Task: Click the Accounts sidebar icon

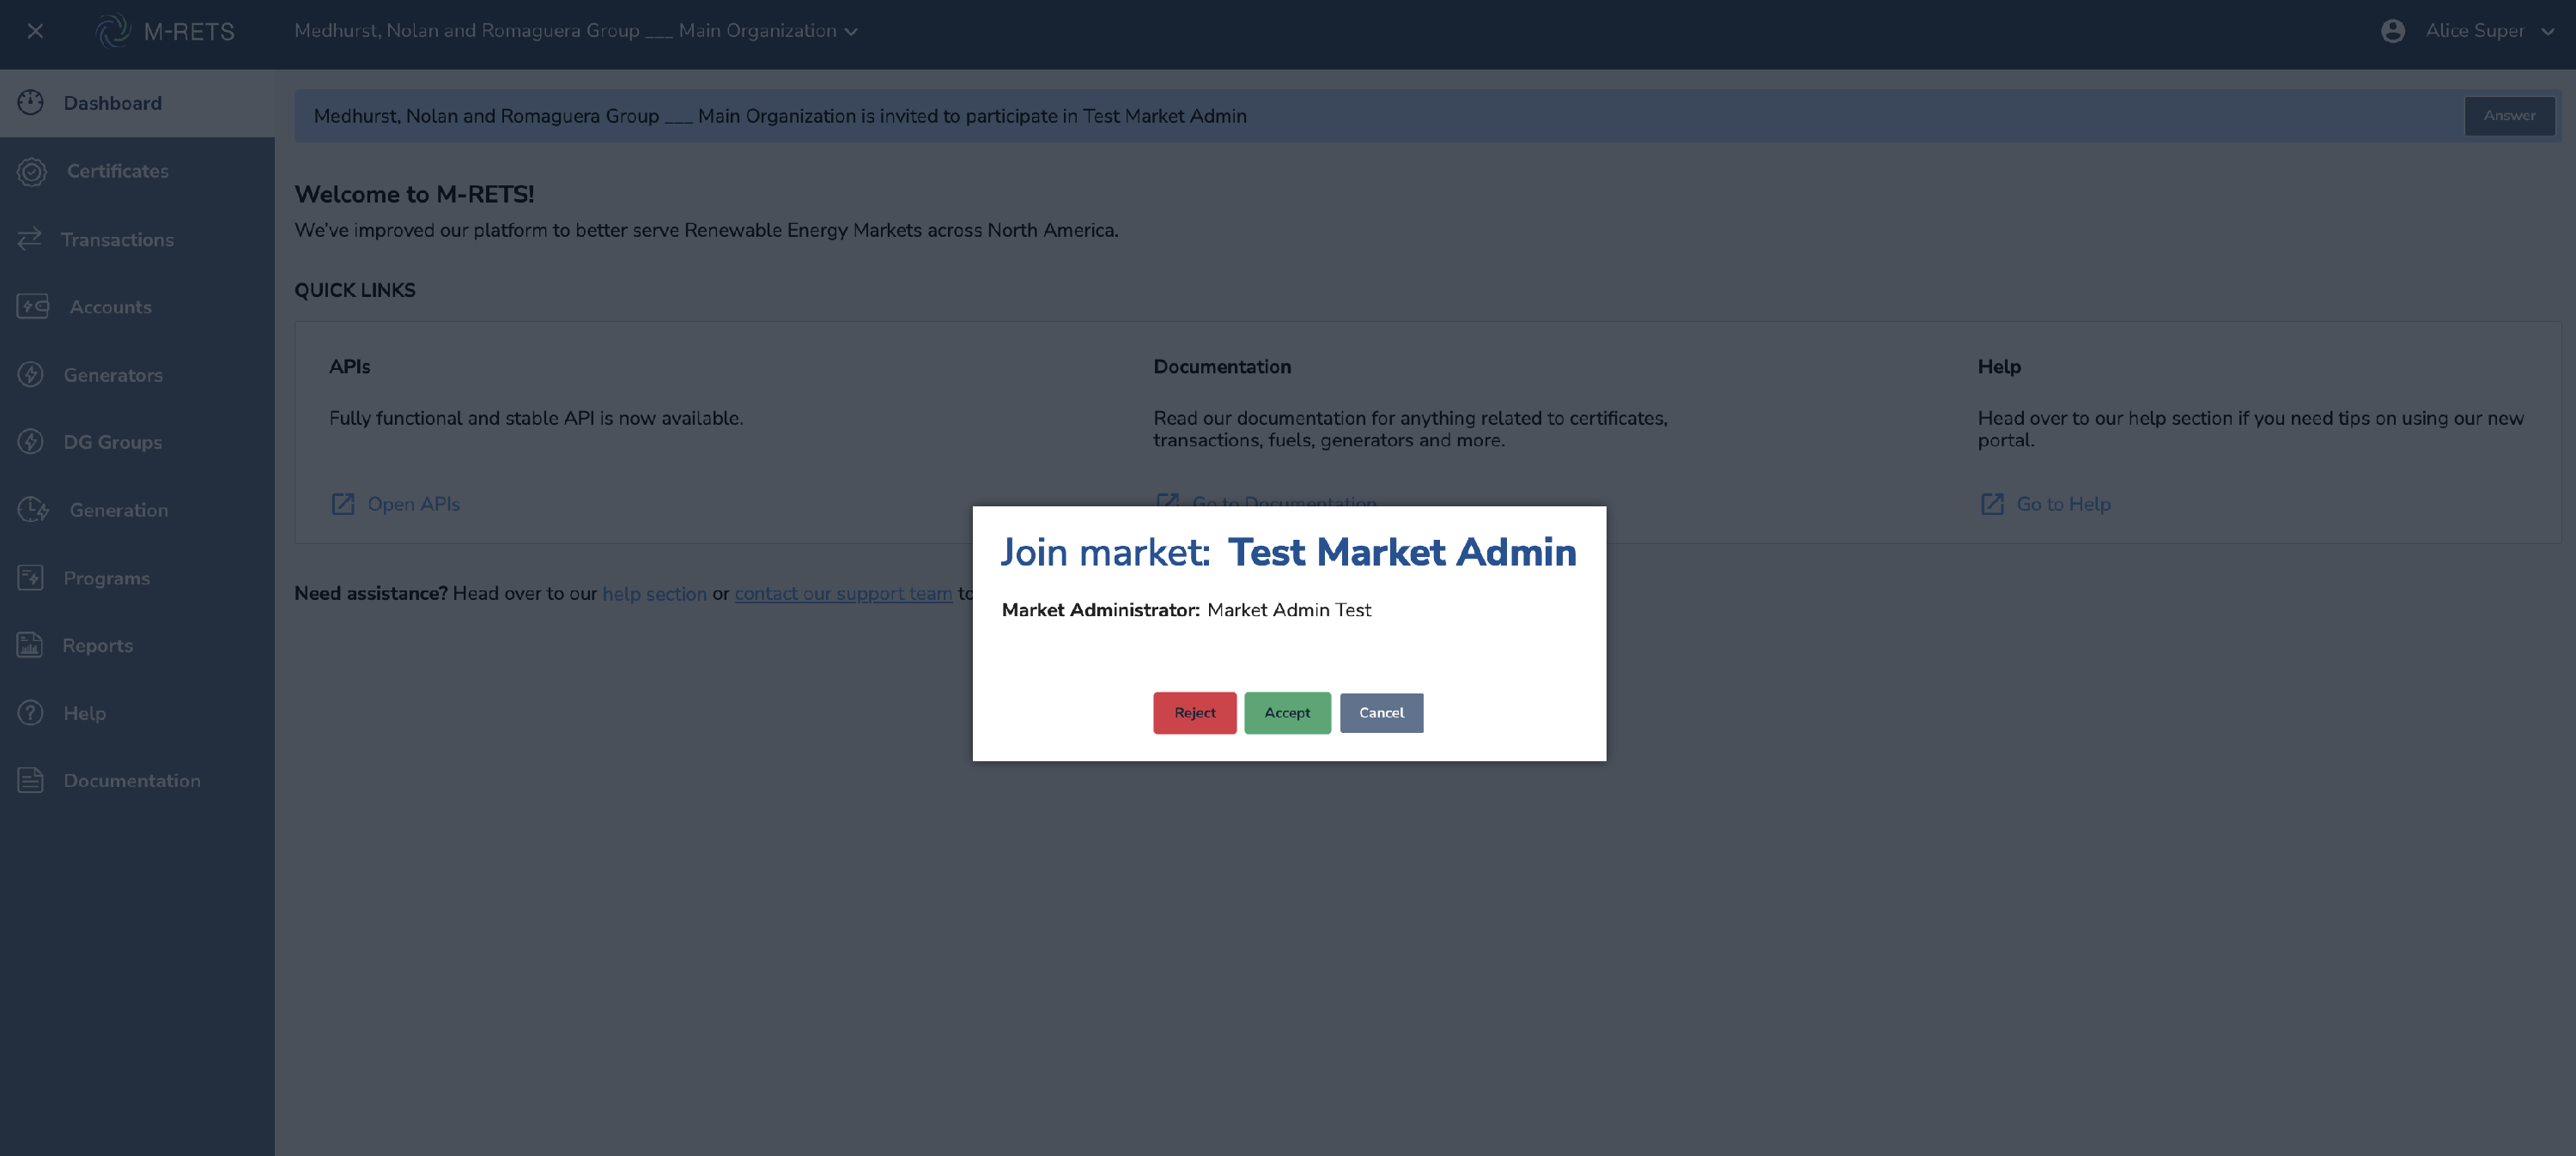Action: pyautogui.click(x=32, y=306)
